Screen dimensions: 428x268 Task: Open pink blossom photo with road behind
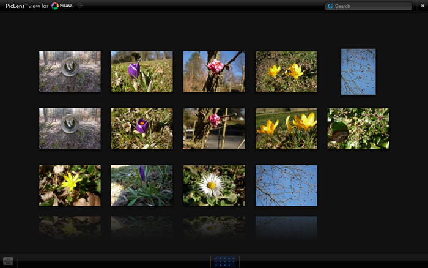click(x=214, y=128)
